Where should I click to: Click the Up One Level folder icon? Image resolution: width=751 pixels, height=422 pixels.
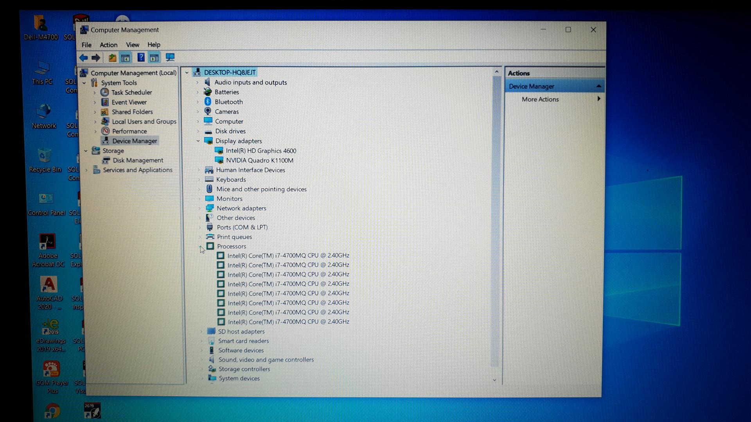coord(112,58)
